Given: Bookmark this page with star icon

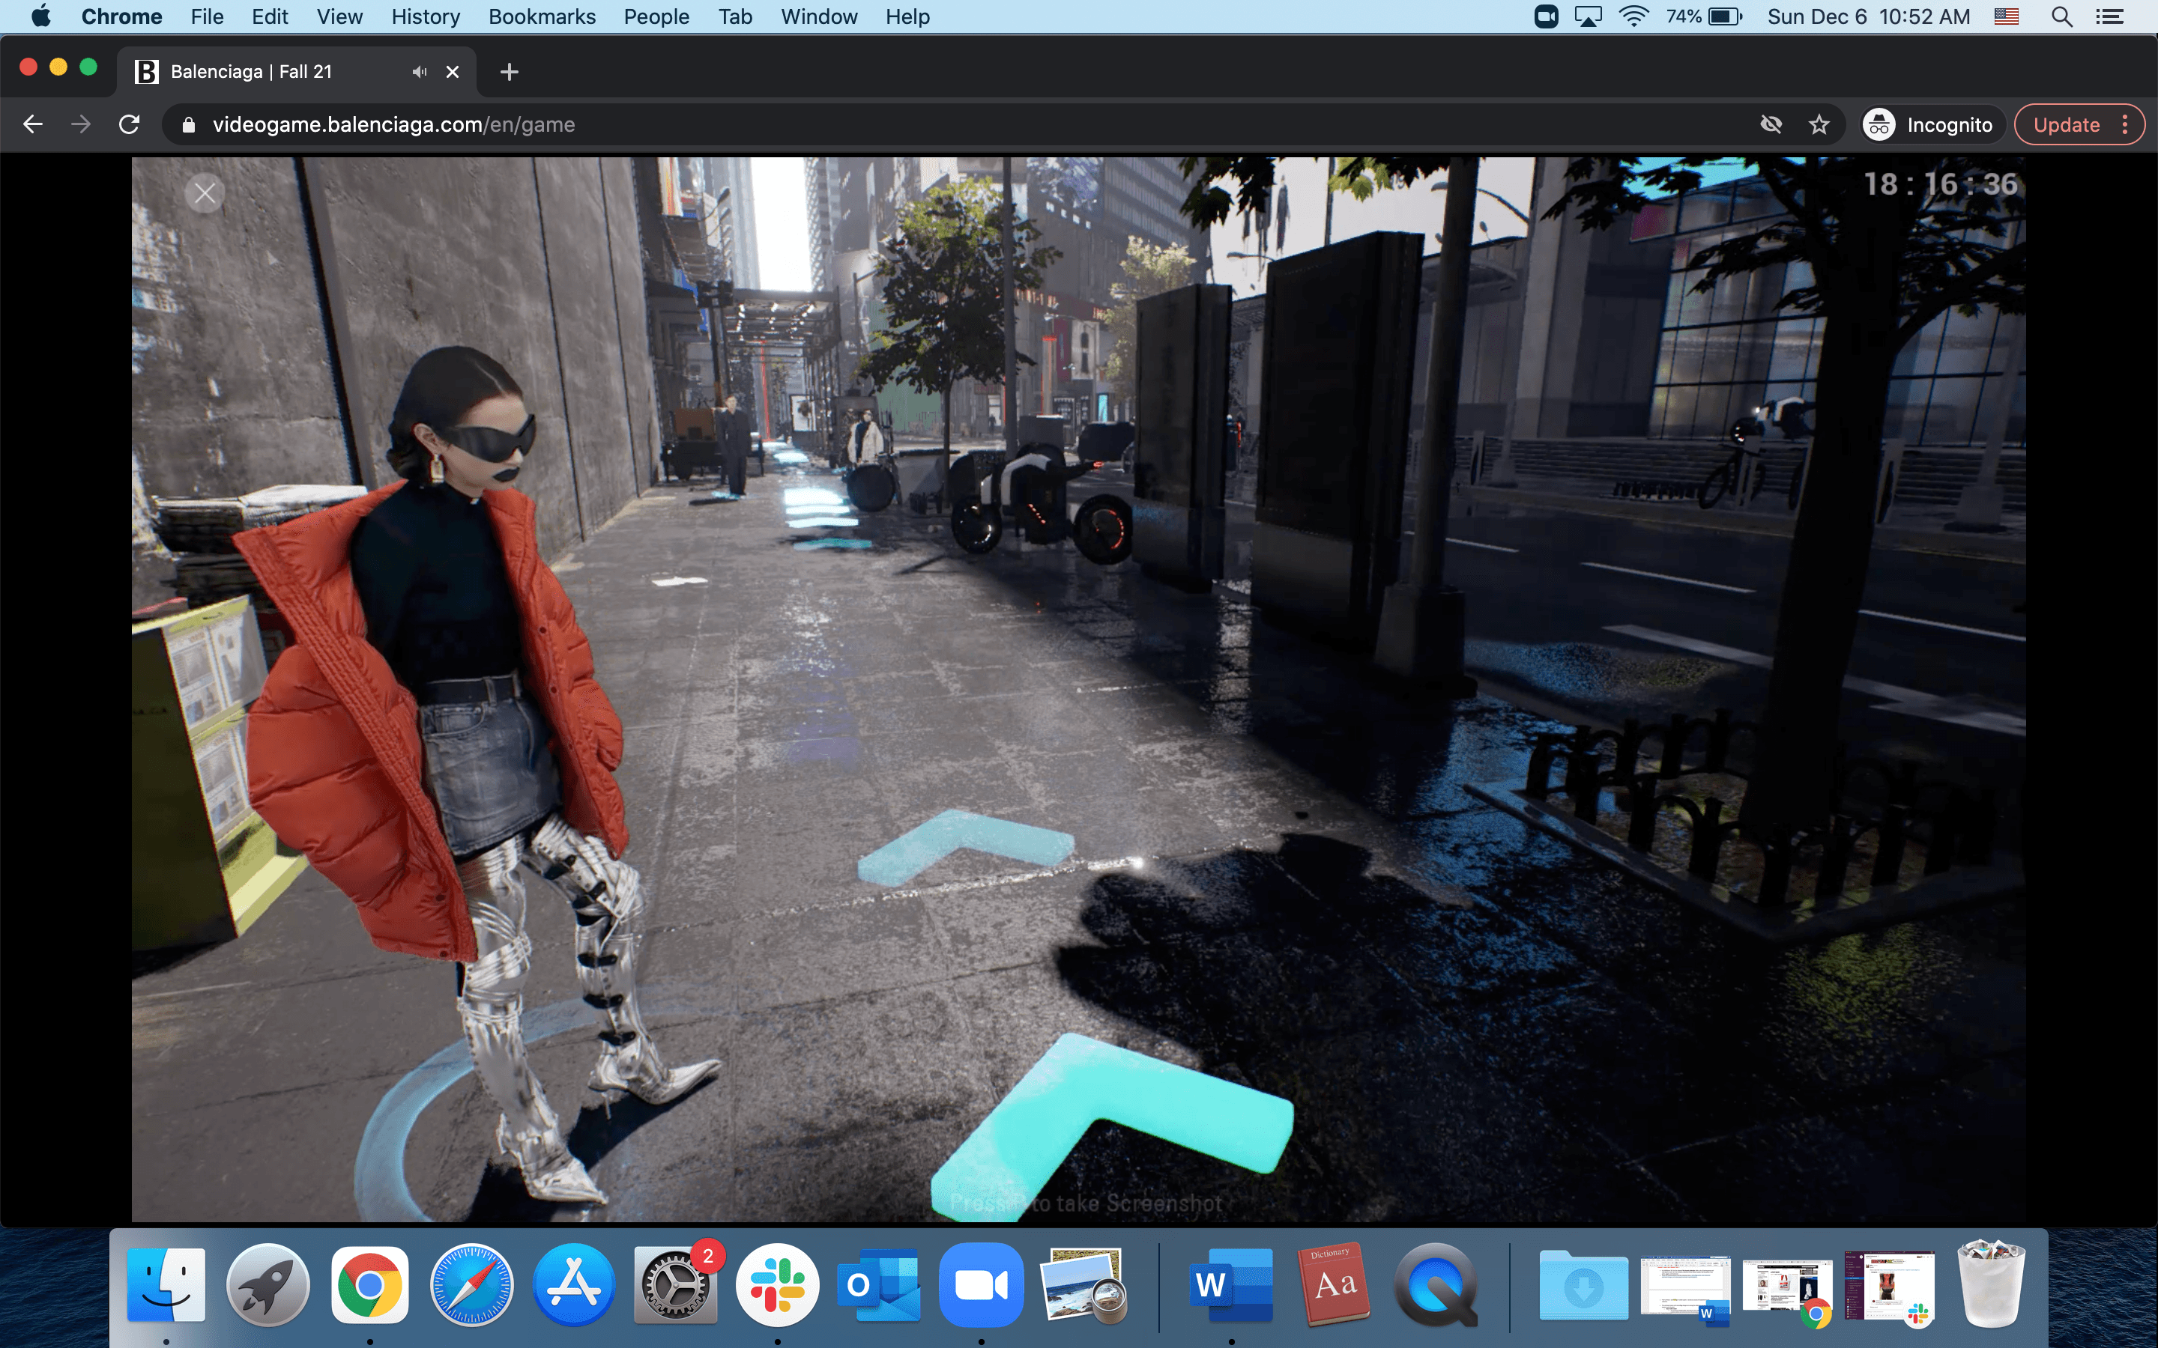Looking at the screenshot, I should click(1819, 125).
